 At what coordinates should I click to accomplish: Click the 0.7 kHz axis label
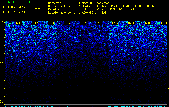(x=2, y=88)
